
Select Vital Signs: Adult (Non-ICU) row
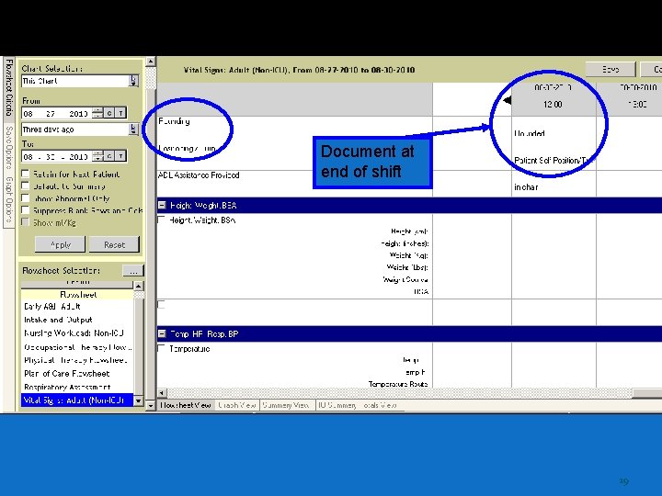pos(77,400)
